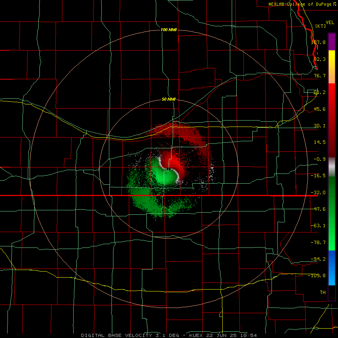338x338 pixels.
Task: Click the -109.8 velocity scale value
Action: 317,276
